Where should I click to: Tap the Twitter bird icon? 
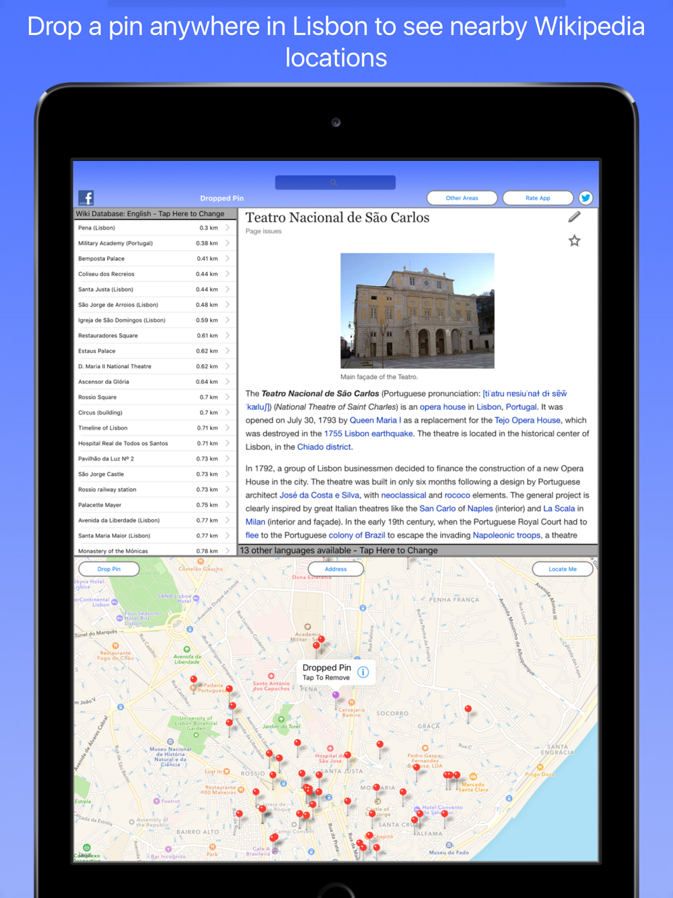[586, 197]
